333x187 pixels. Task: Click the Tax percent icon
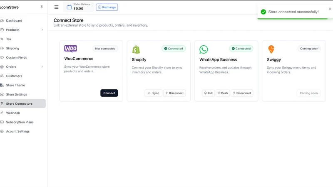coord(2,39)
